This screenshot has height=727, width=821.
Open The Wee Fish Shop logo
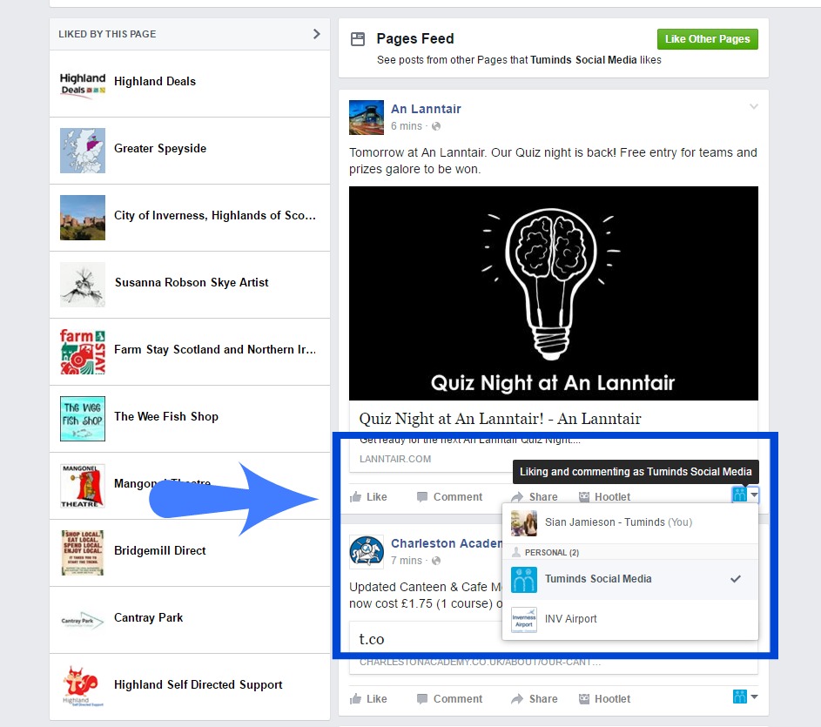pyautogui.click(x=83, y=419)
